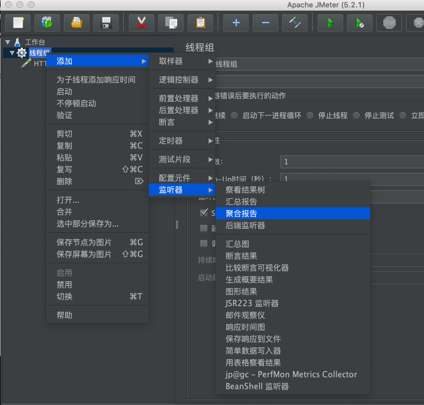Screen dimensions: 424x405
Task: Click the HTTP sampler pipette icon
Action: (x=26, y=64)
